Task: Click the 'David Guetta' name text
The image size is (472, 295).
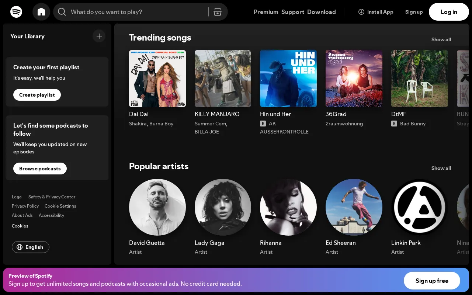Action: (x=147, y=243)
